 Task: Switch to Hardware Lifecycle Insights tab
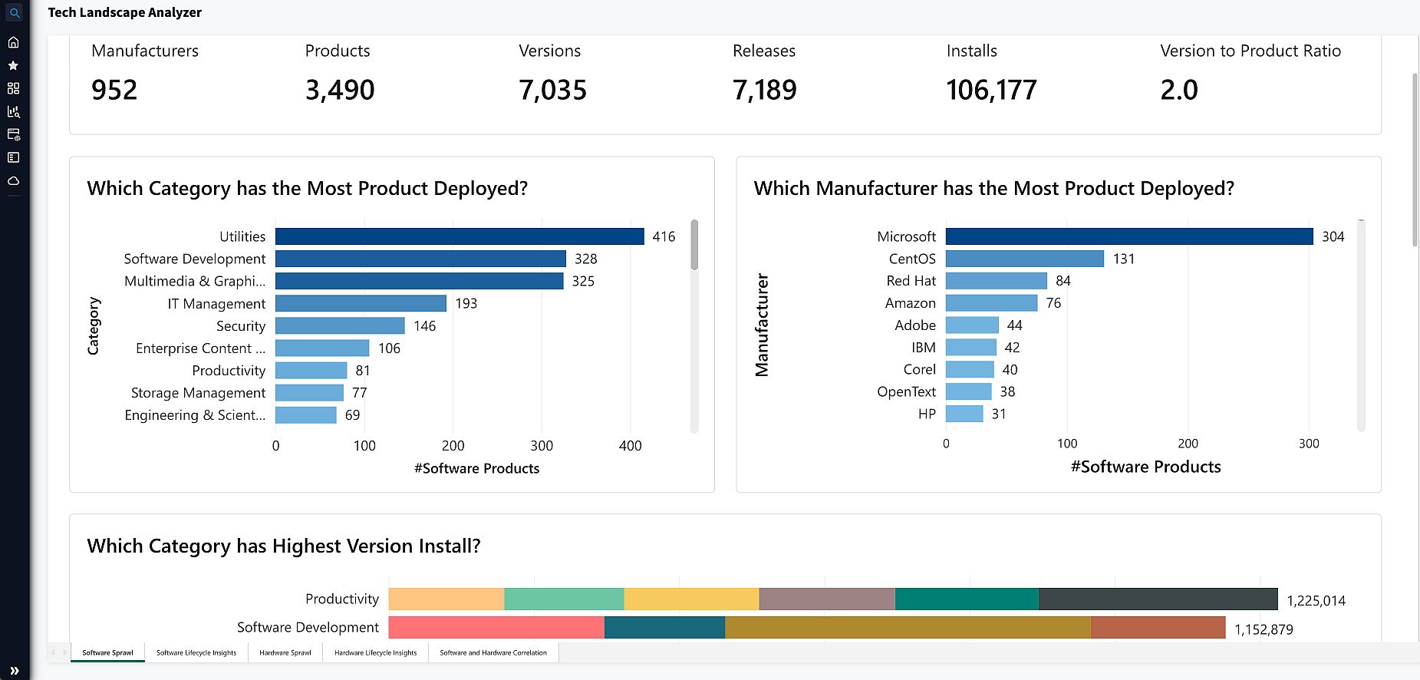(376, 652)
